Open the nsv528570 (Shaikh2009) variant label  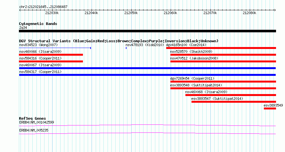[191, 52]
